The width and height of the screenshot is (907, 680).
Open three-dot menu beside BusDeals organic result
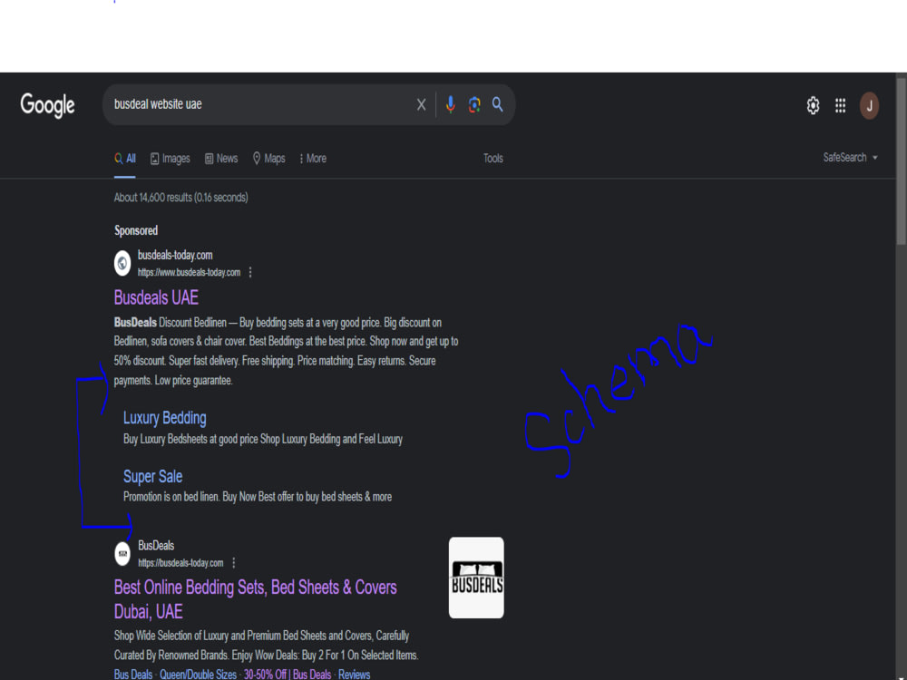[234, 563]
